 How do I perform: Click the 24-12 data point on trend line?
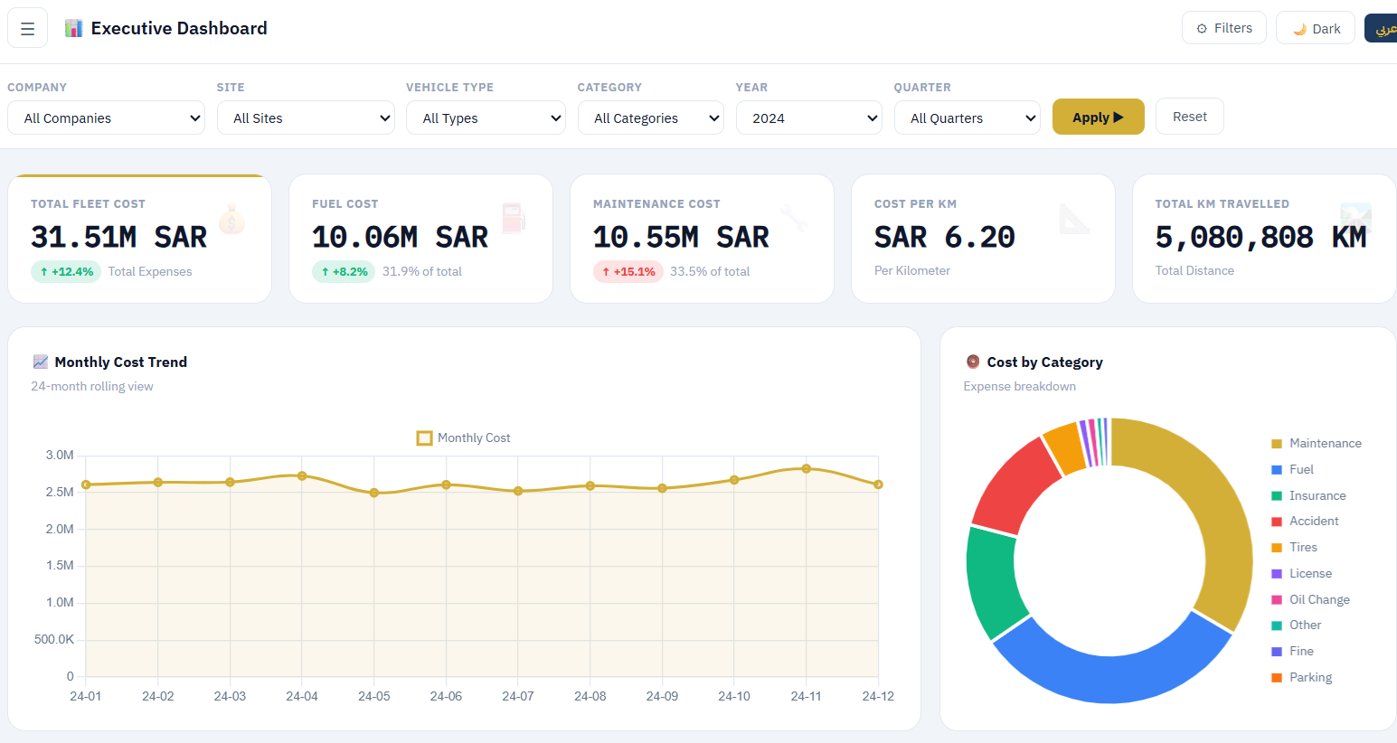tap(878, 484)
